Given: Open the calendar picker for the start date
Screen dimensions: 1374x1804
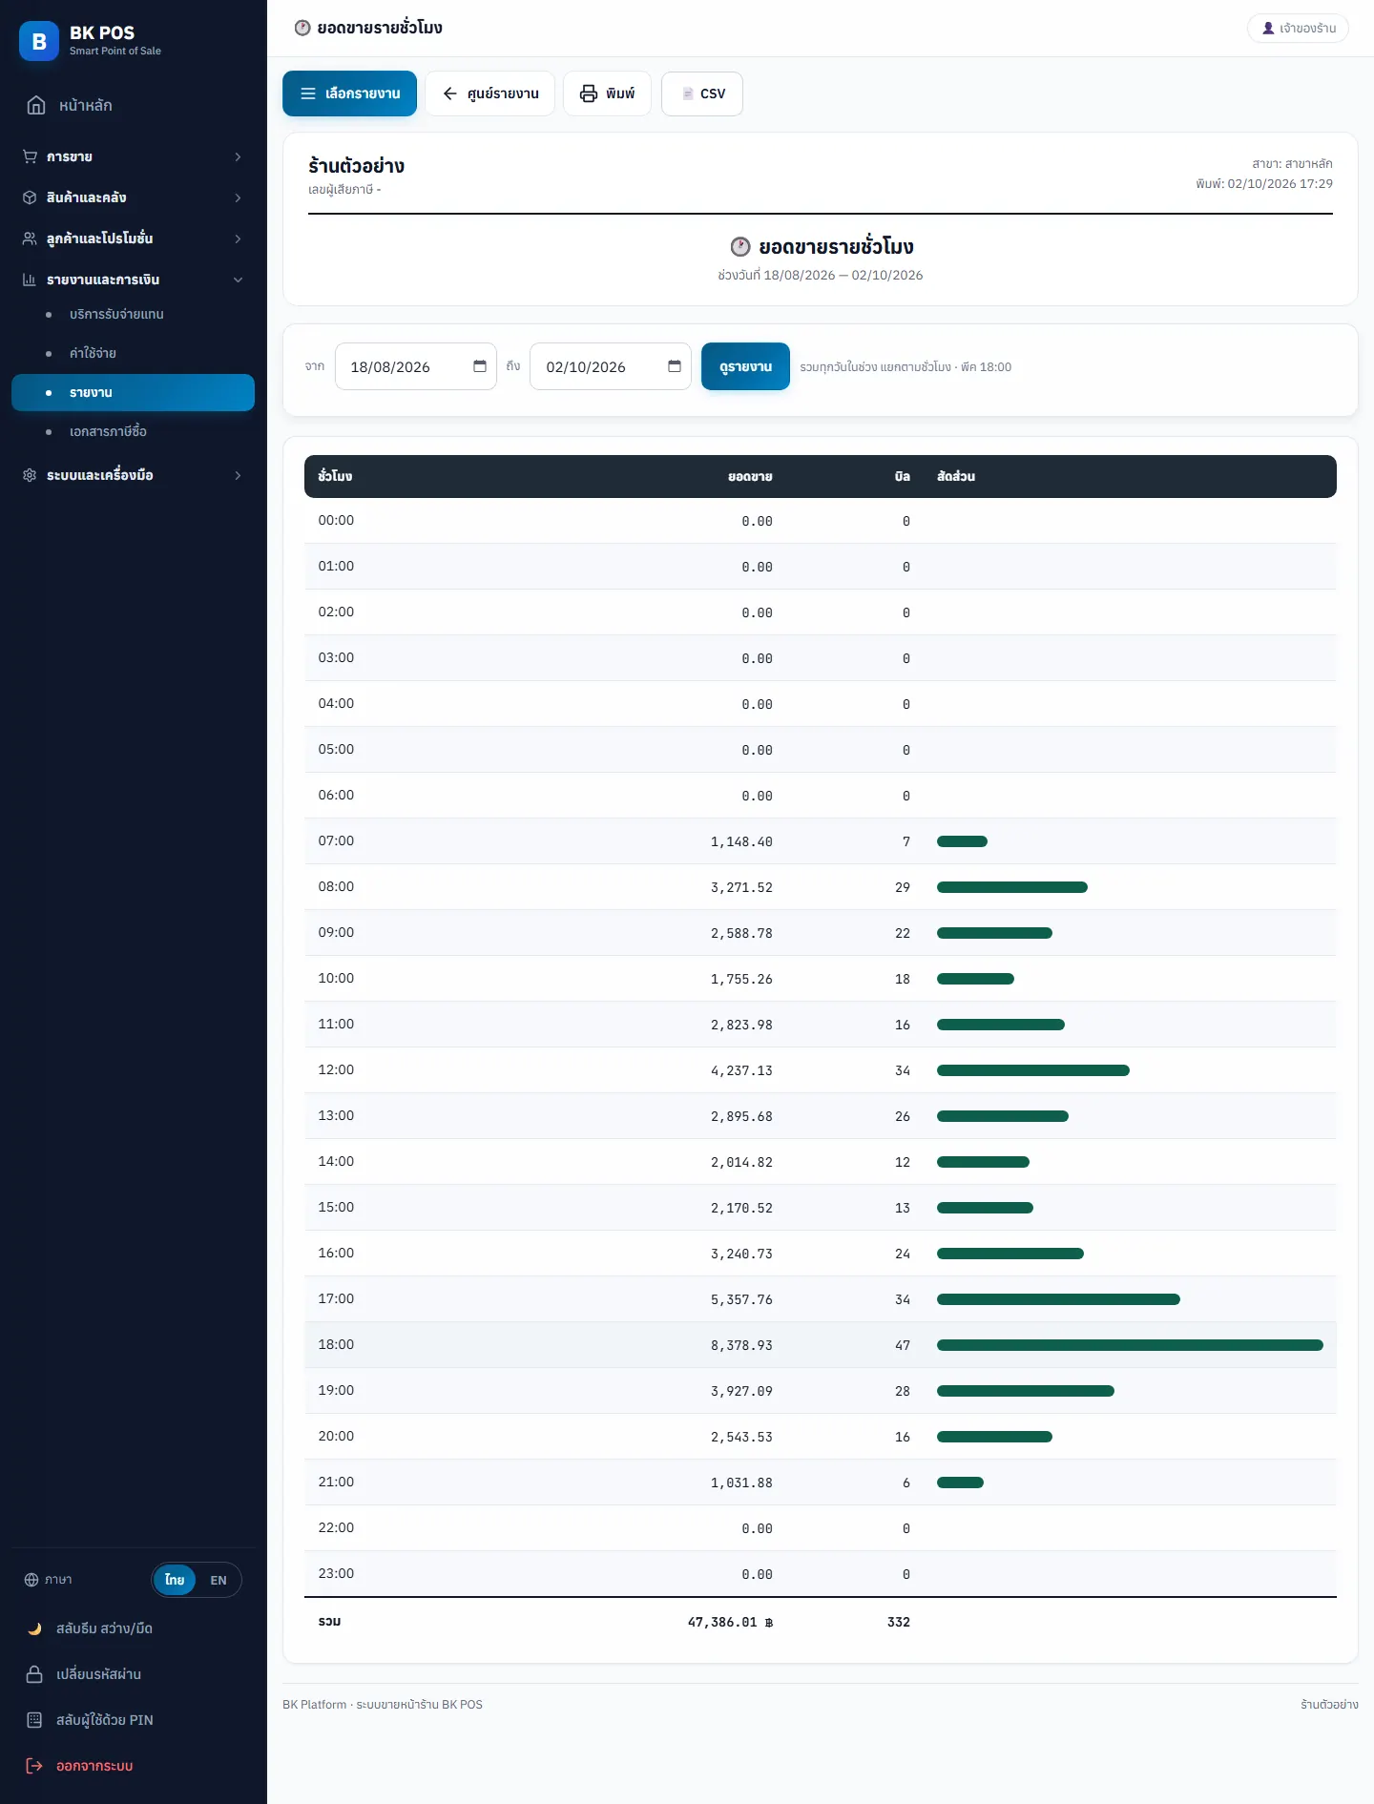Looking at the screenshot, I should point(480,366).
